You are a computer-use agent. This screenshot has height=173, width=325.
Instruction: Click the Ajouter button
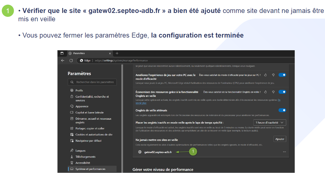(280, 139)
